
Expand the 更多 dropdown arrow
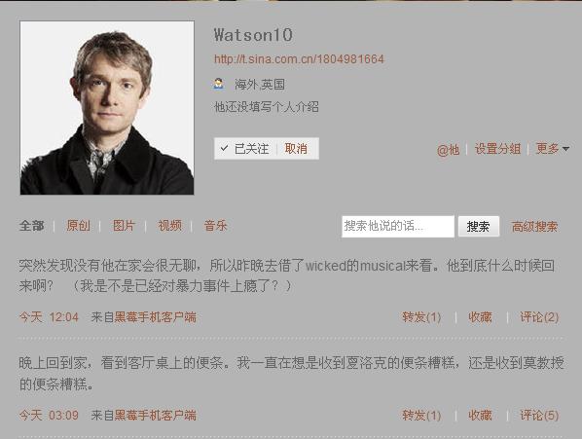566,149
